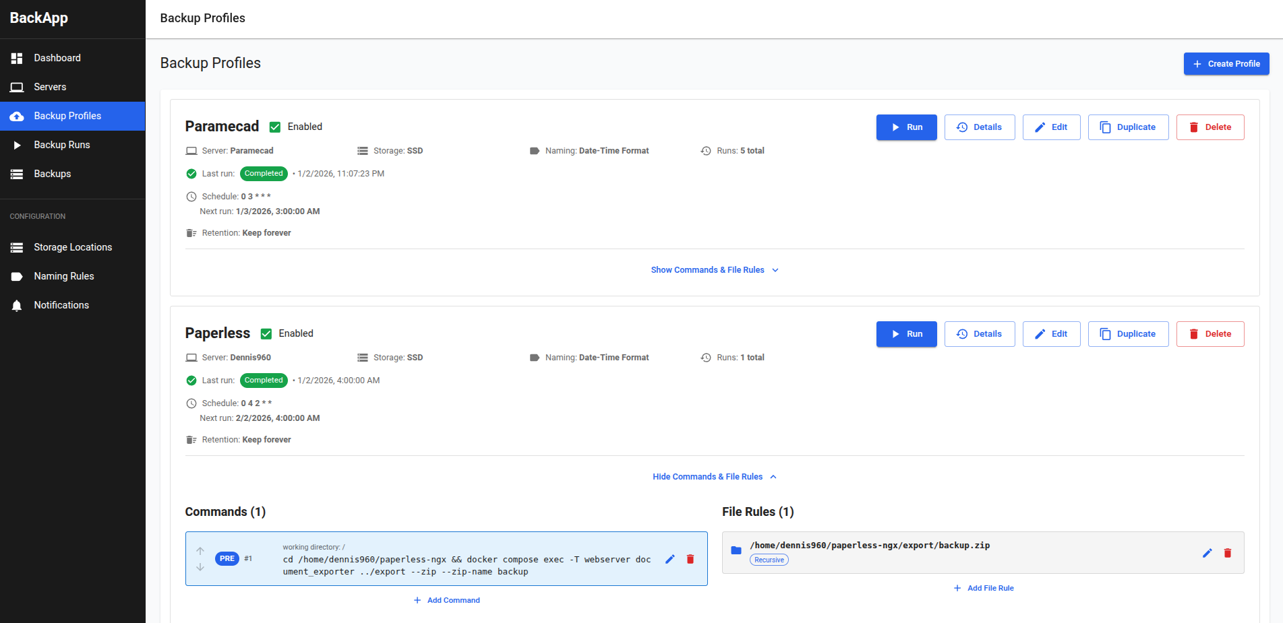
Task: Click the Paramecad profile title
Action: pyautogui.click(x=222, y=127)
